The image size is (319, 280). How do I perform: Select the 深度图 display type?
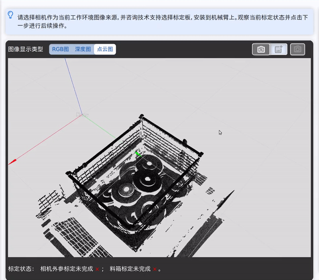click(x=83, y=49)
